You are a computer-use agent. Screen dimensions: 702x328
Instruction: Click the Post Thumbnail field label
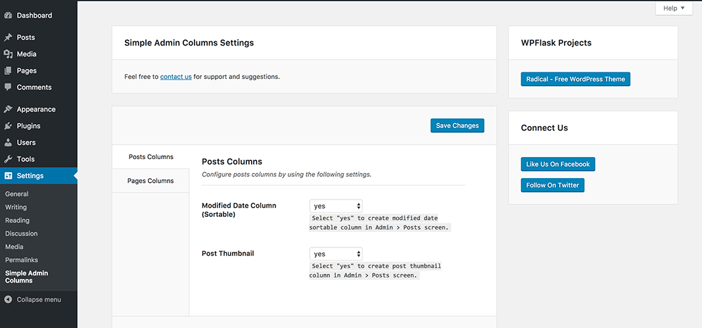point(228,253)
